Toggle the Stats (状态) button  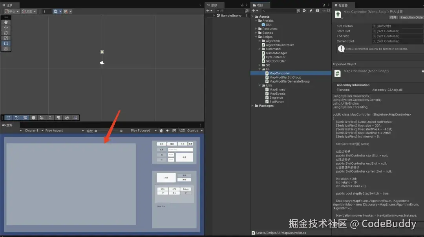coord(182,130)
